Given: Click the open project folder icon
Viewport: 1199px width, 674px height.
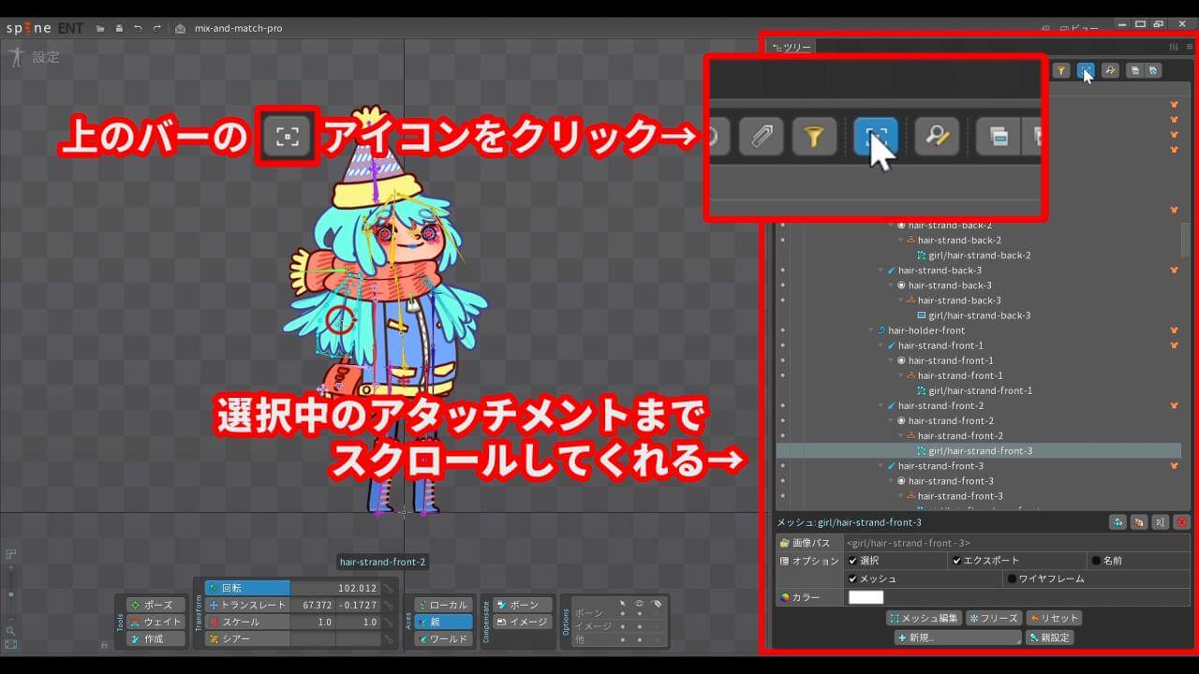Looking at the screenshot, I should (100, 28).
